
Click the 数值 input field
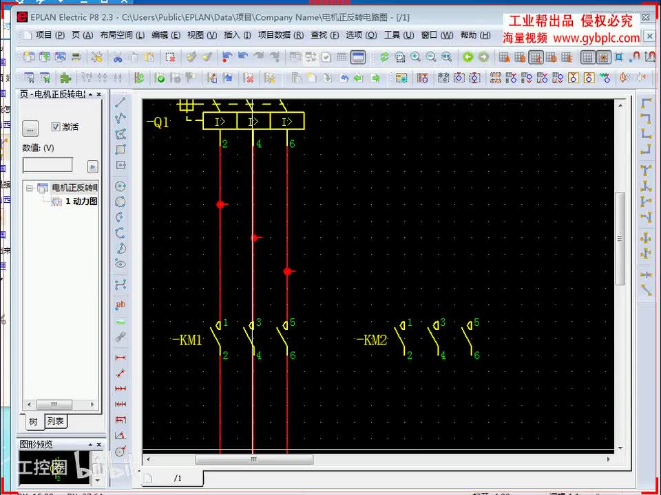[48, 165]
